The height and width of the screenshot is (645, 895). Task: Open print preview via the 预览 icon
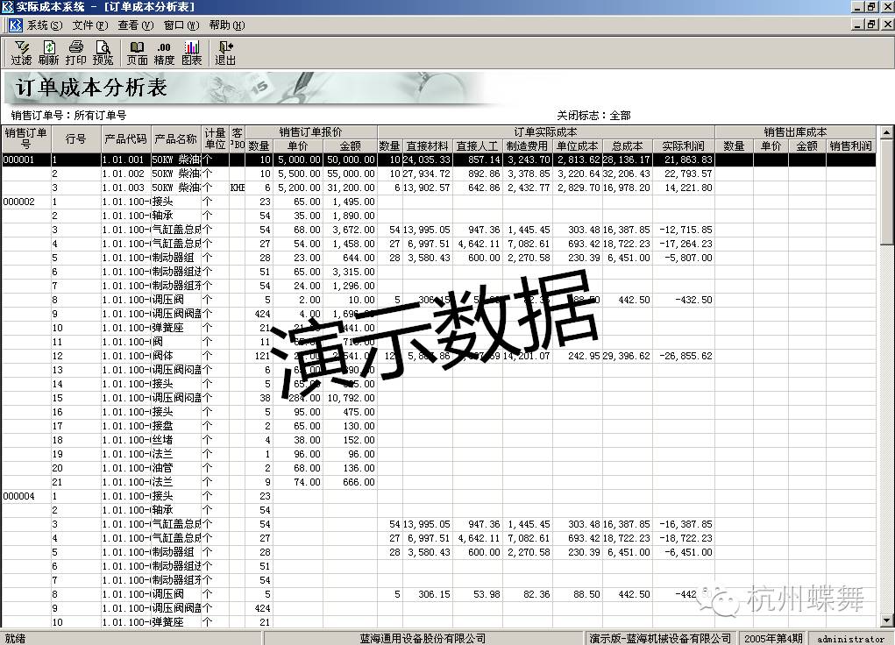[x=103, y=54]
